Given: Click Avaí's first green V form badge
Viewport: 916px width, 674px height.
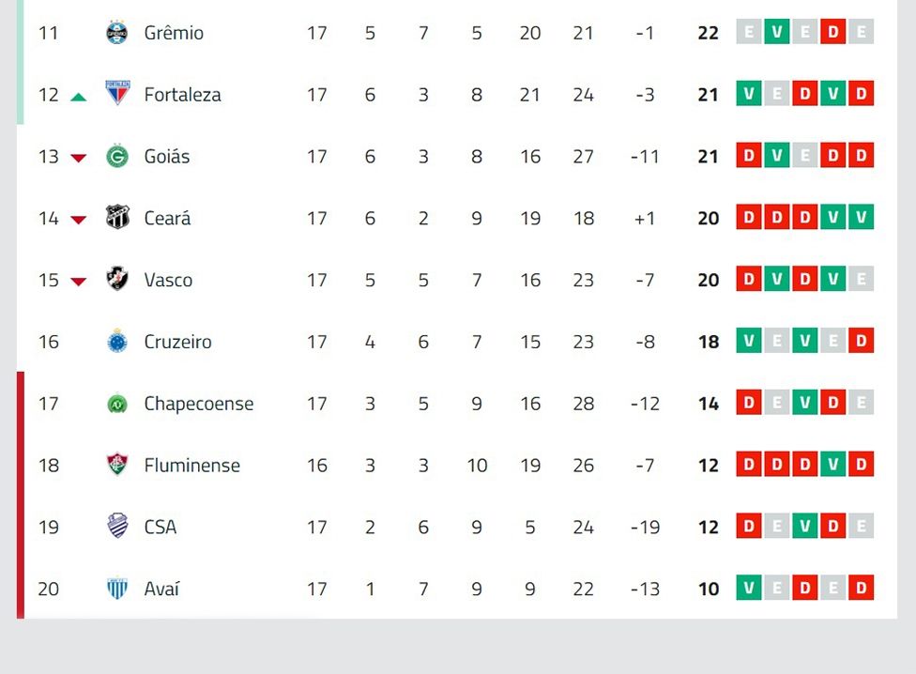Looking at the screenshot, I should [x=747, y=588].
